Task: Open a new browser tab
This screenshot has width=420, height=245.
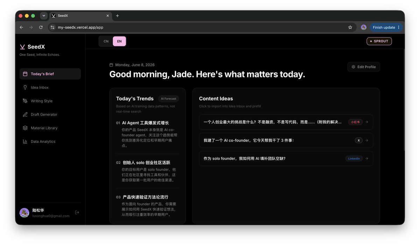Action: tap(117, 16)
